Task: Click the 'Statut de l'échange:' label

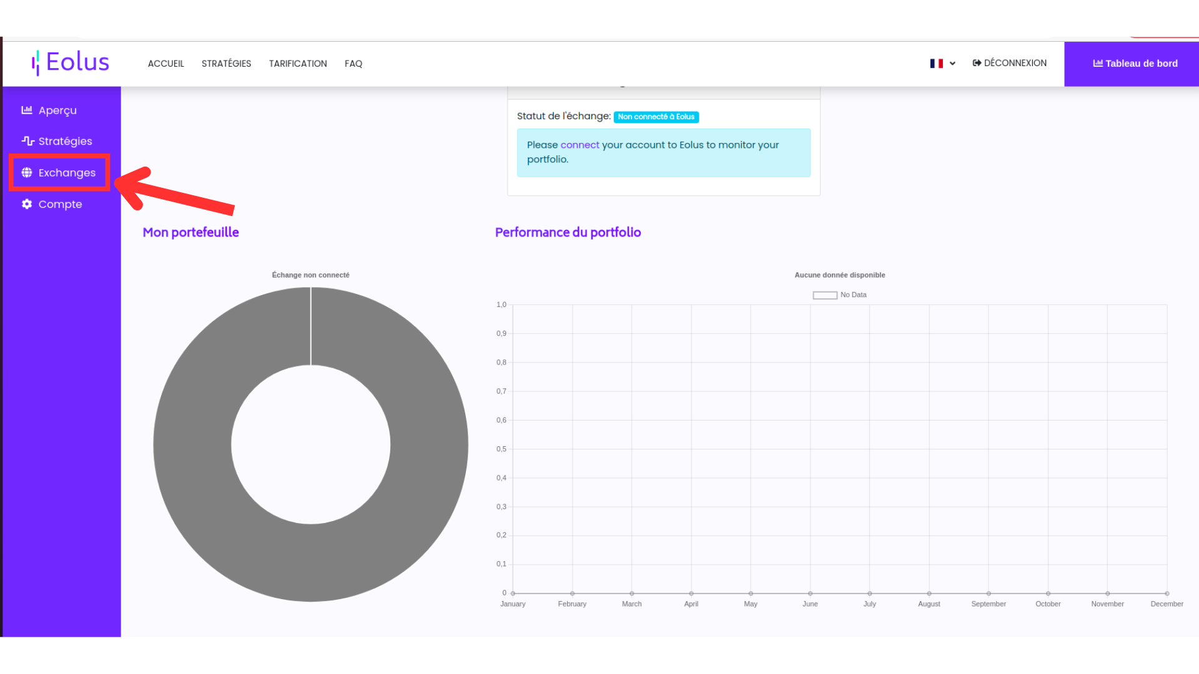Action: (564, 116)
